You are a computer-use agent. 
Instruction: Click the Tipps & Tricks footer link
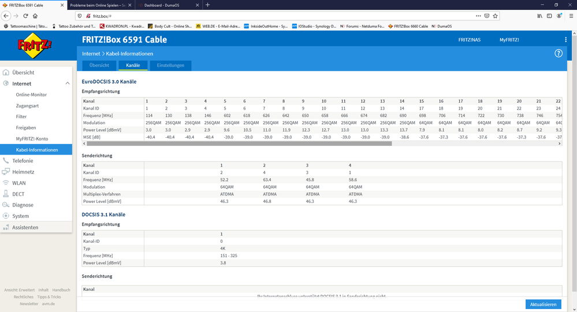pyautogui.click(x=49, y=297)
